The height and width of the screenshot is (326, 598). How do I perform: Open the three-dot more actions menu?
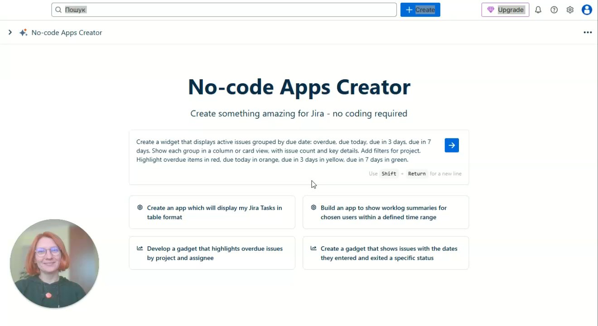pyautogui.click(x=588, y=33)
